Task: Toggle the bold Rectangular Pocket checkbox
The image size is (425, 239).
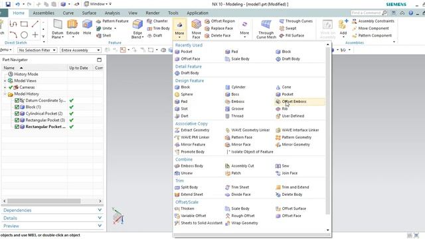Action: pyautogui.click(x=17, y=127)
